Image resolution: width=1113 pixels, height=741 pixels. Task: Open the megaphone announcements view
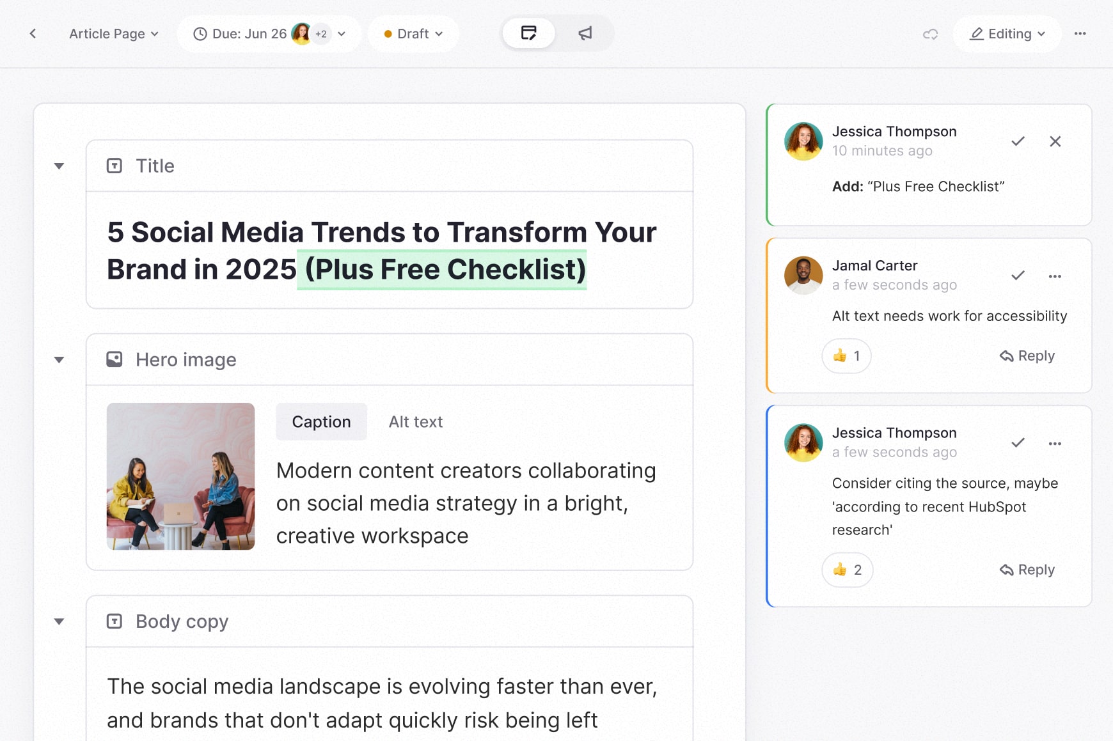click(x=585, y=33)
